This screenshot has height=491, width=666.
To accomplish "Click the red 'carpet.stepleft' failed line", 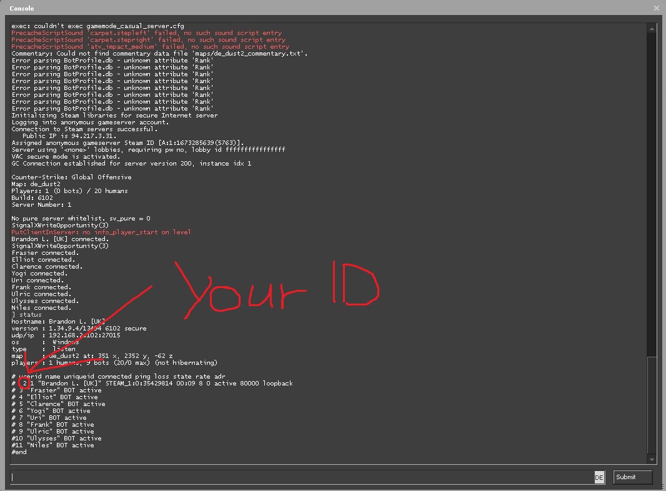I will [147, 32].
